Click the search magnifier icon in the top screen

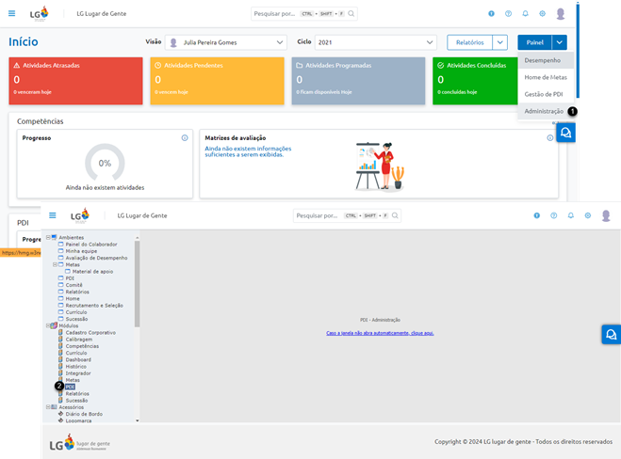tap(351, 13)
